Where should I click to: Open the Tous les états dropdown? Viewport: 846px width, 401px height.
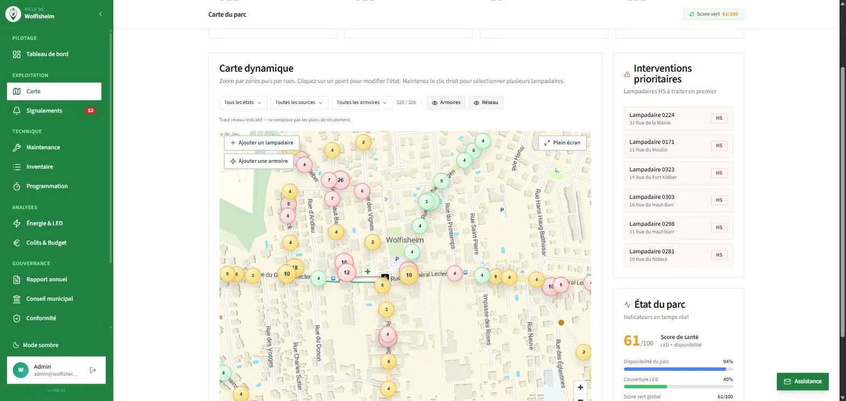click(x=243, y=102)
